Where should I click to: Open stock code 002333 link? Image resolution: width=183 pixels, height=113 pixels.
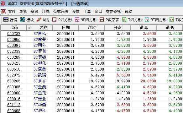[x=14, y=52]
